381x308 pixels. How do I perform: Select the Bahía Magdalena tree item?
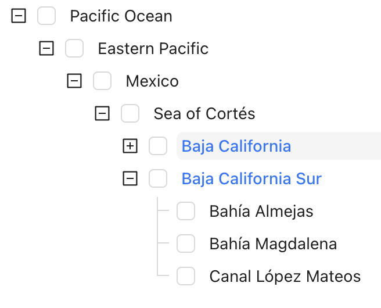click(x=273, y=244)
